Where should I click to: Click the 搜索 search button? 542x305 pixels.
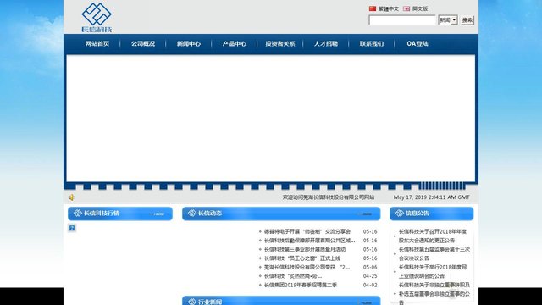[467, 20]
